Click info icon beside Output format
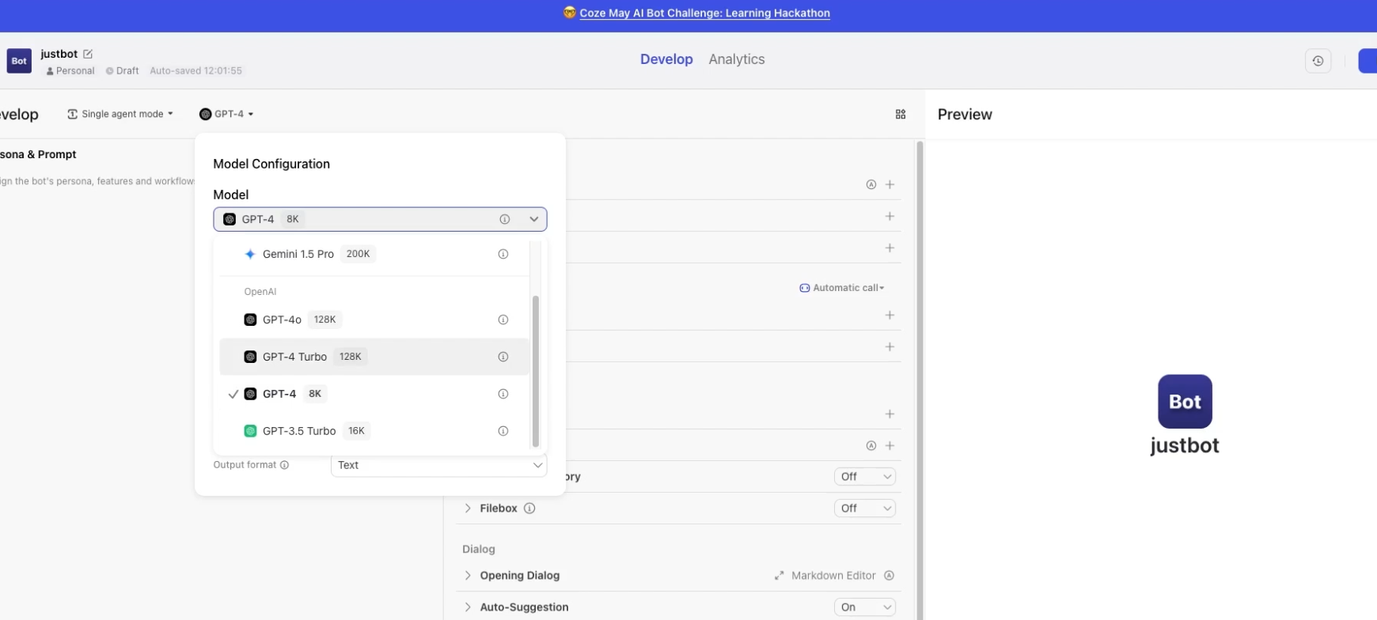This screenshot has height=620, width=1377. tap(284, 465)
